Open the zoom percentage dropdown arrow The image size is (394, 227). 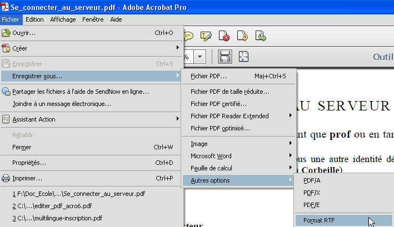[200, 57]
